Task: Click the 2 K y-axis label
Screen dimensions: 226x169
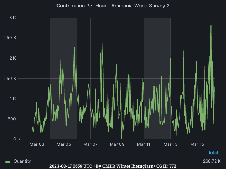Action: tap(13, 58)
